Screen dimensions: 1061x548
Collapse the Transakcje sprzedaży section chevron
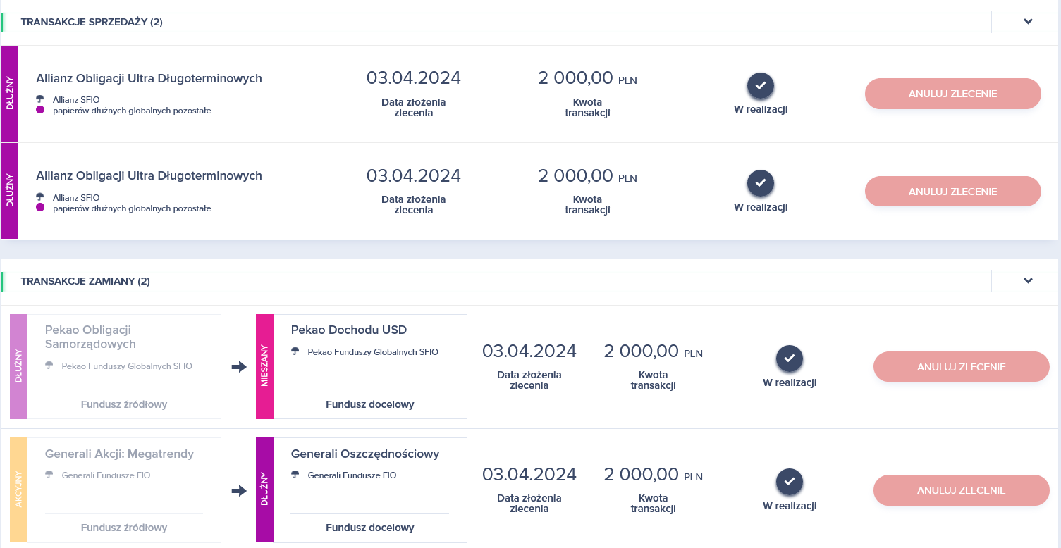pyautogui.click(x=1028, y=22)
